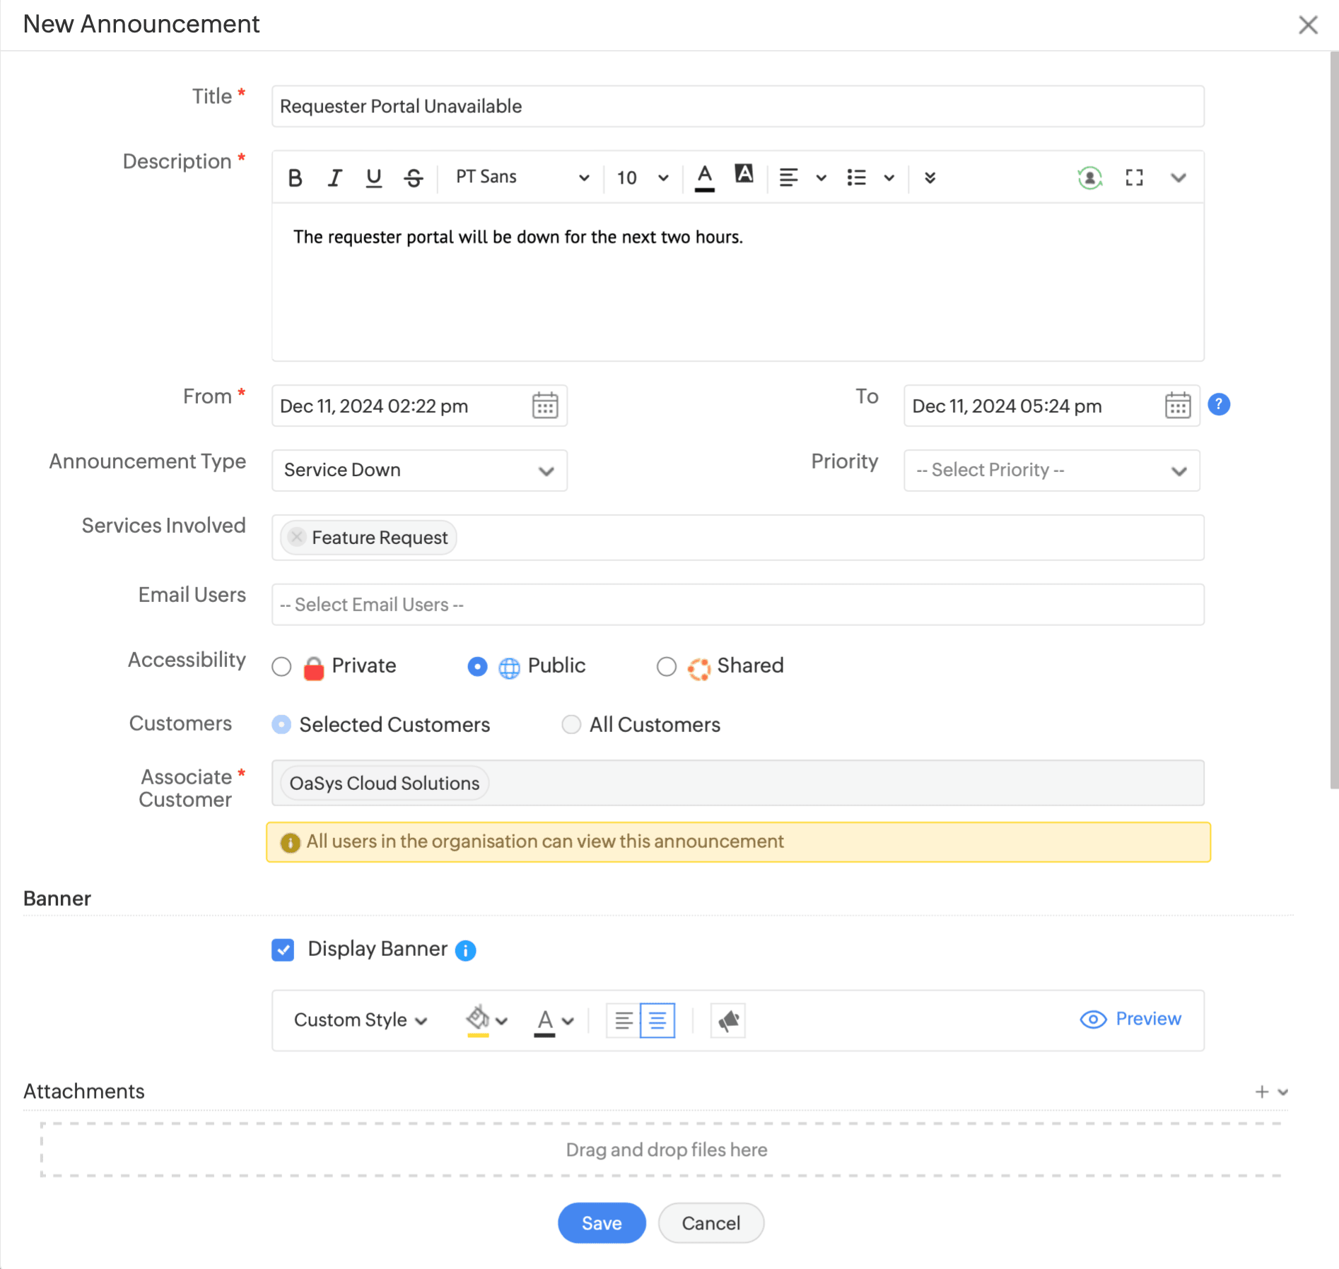Toggle bold formatting in description editor

pos(296,178)
